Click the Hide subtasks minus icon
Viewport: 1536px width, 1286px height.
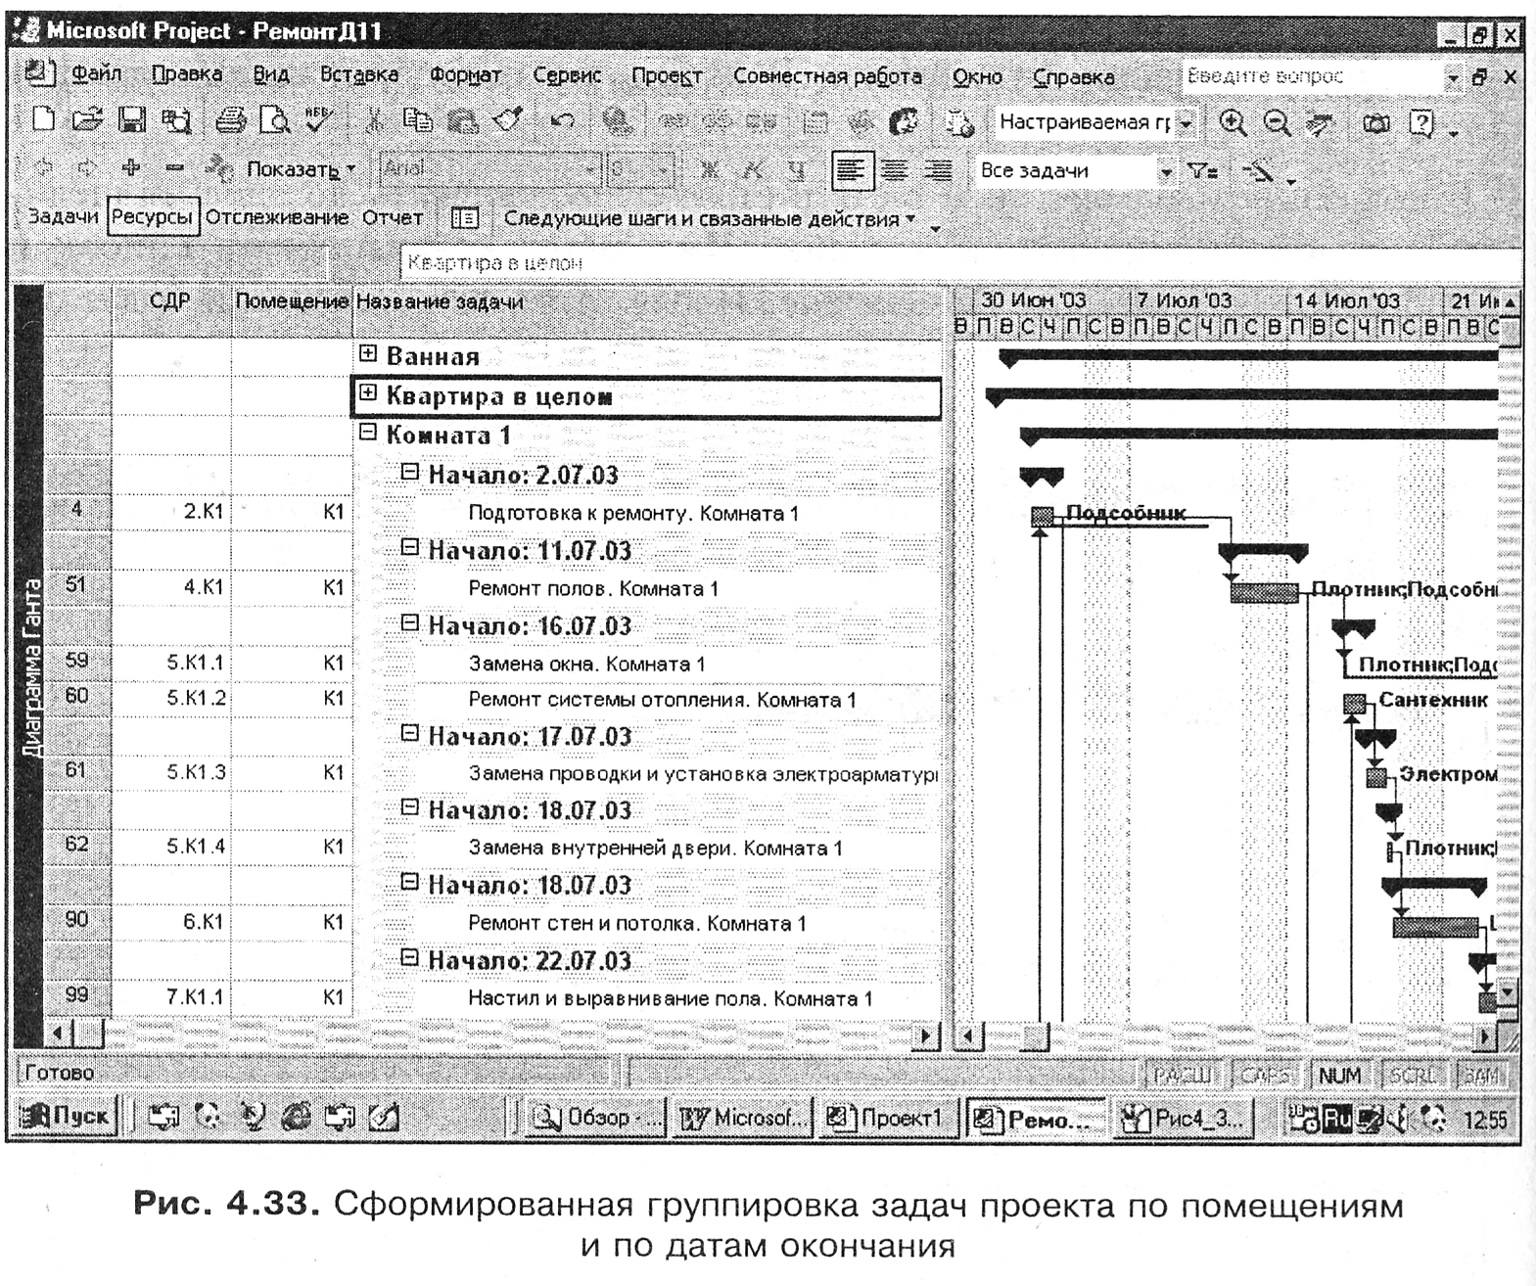coord(174,168)
